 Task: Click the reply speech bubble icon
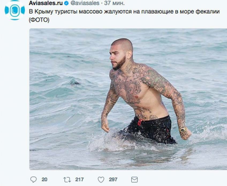[x=33, y=180]
